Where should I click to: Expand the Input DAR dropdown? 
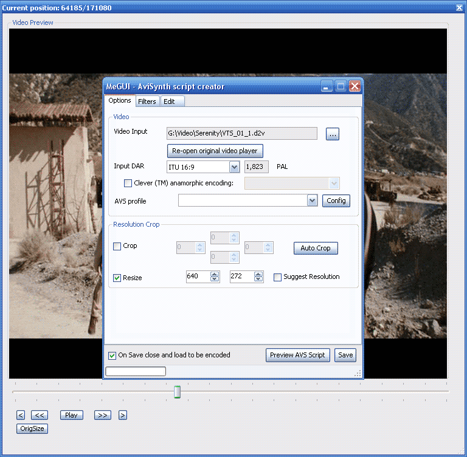coord(234,167)
